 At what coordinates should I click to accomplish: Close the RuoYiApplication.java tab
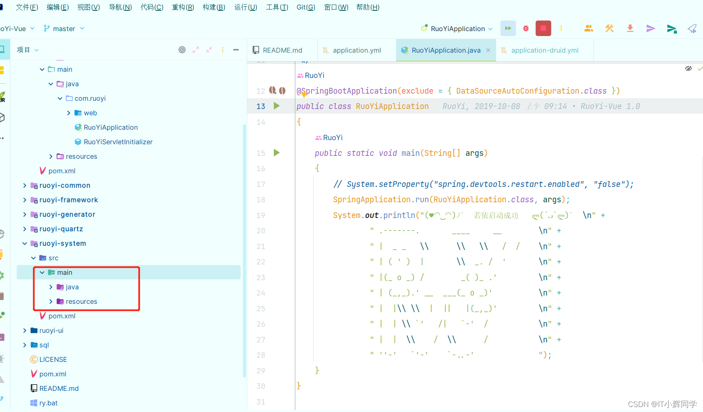tap(488, 50)
